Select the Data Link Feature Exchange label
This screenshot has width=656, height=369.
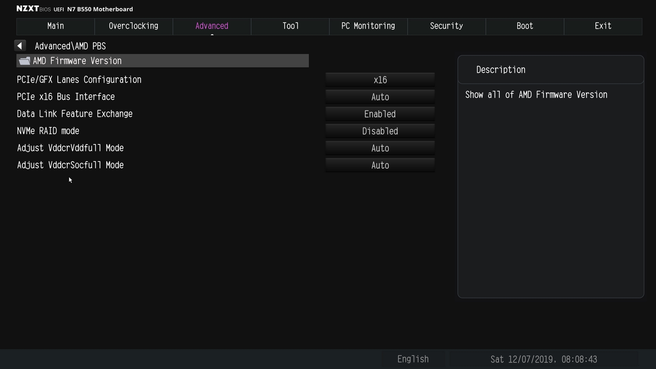pyautogui.click(x=75, y=114)
